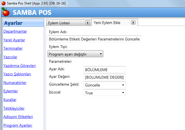This screenshot has height=130, width=185.
Task: Go to Kurallar in sidebar
Action: click(10, 100)
